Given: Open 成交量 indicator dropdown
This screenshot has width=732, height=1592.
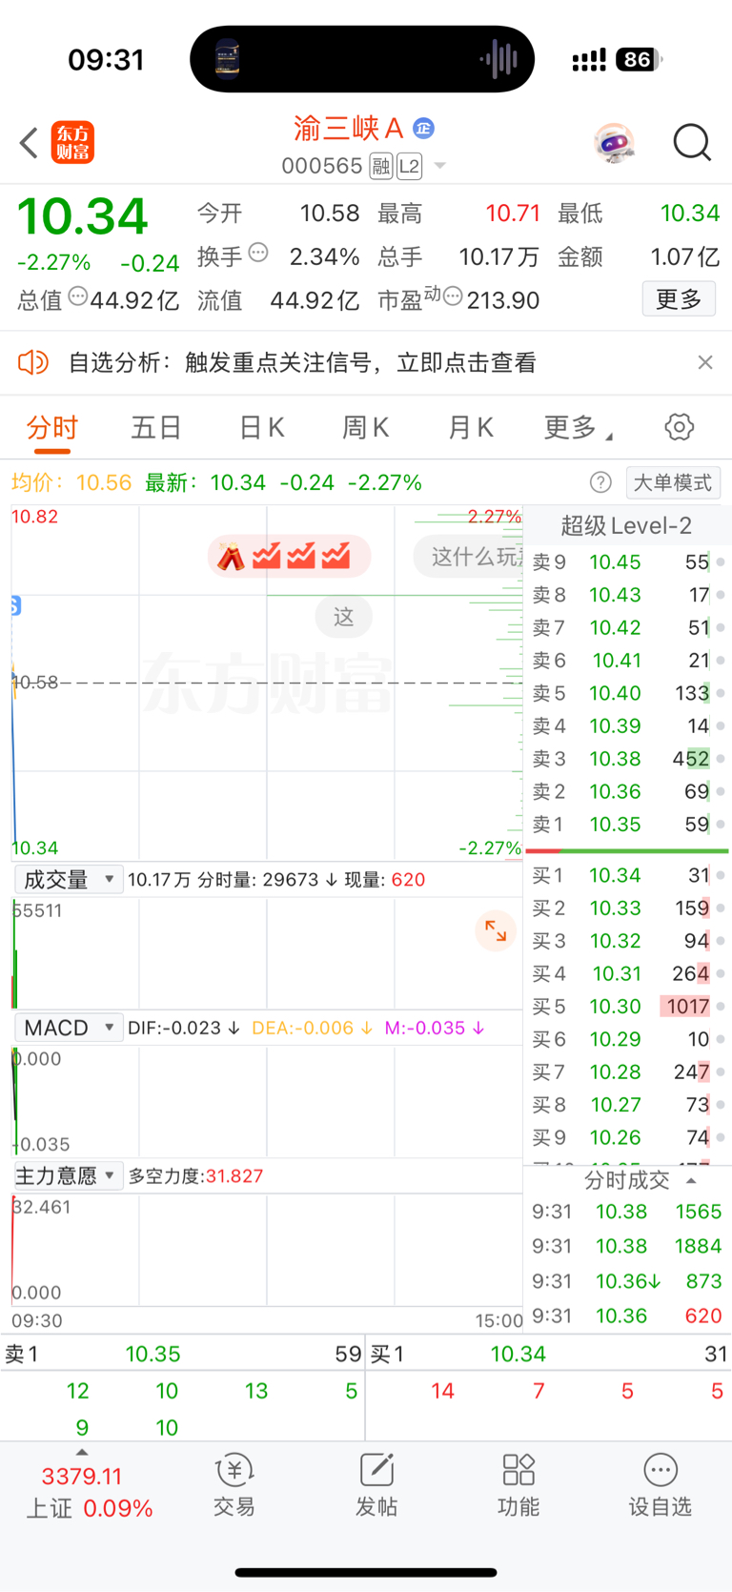Looking at the screenshot, I should 69,879.
